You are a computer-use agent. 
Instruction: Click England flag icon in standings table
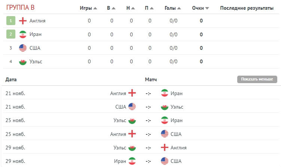pyautogui.click(x=23, y=21)
